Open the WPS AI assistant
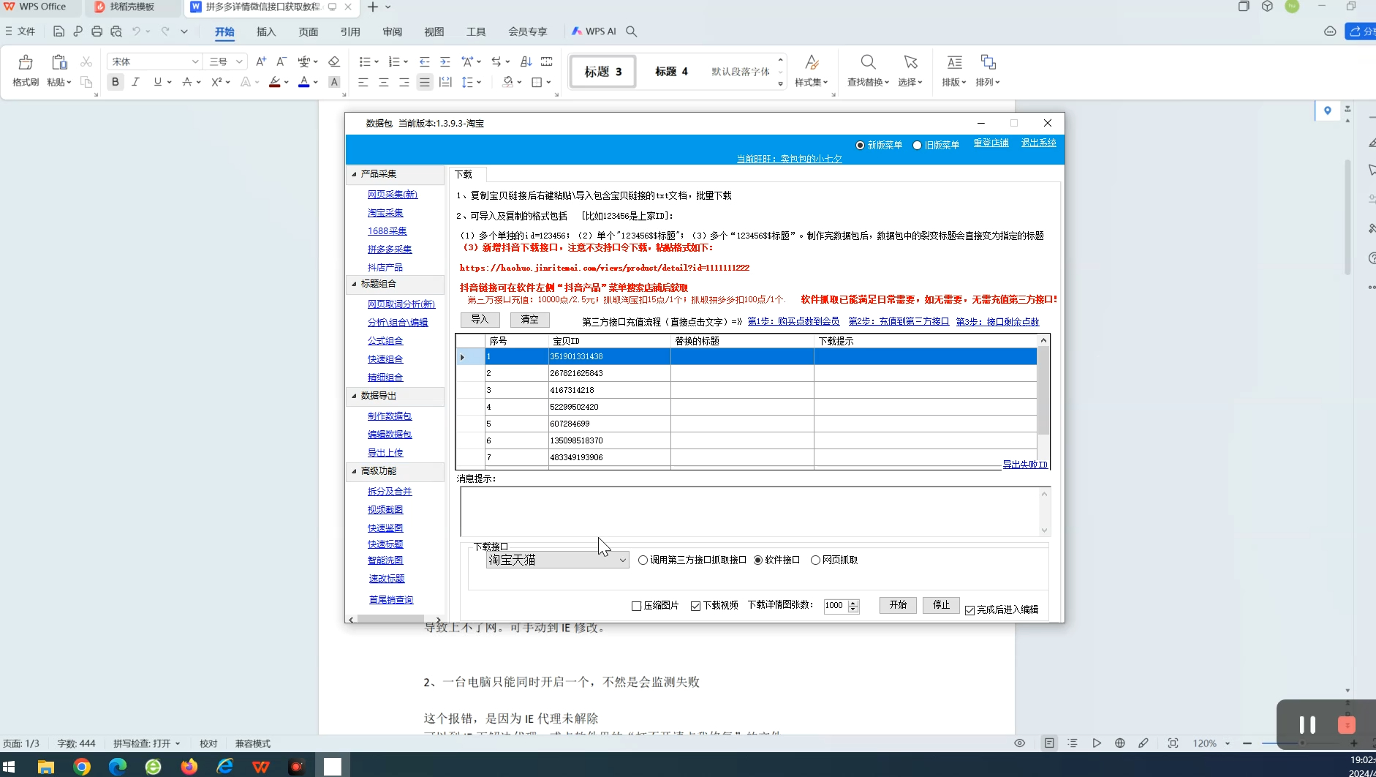Image resolution: width=1376 pixels, height=777 pixels. (594, 31)
